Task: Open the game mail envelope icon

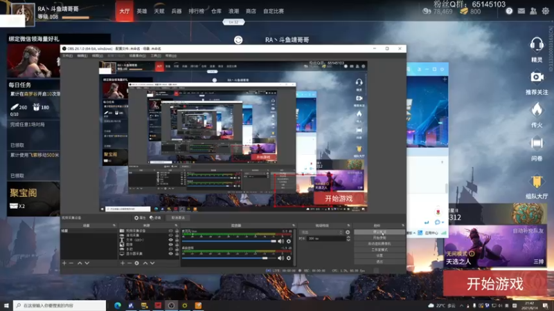Action: pos(521,11)
